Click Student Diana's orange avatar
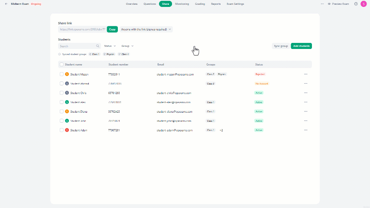Viewport: 370px width, 208px height. (67, 111)
